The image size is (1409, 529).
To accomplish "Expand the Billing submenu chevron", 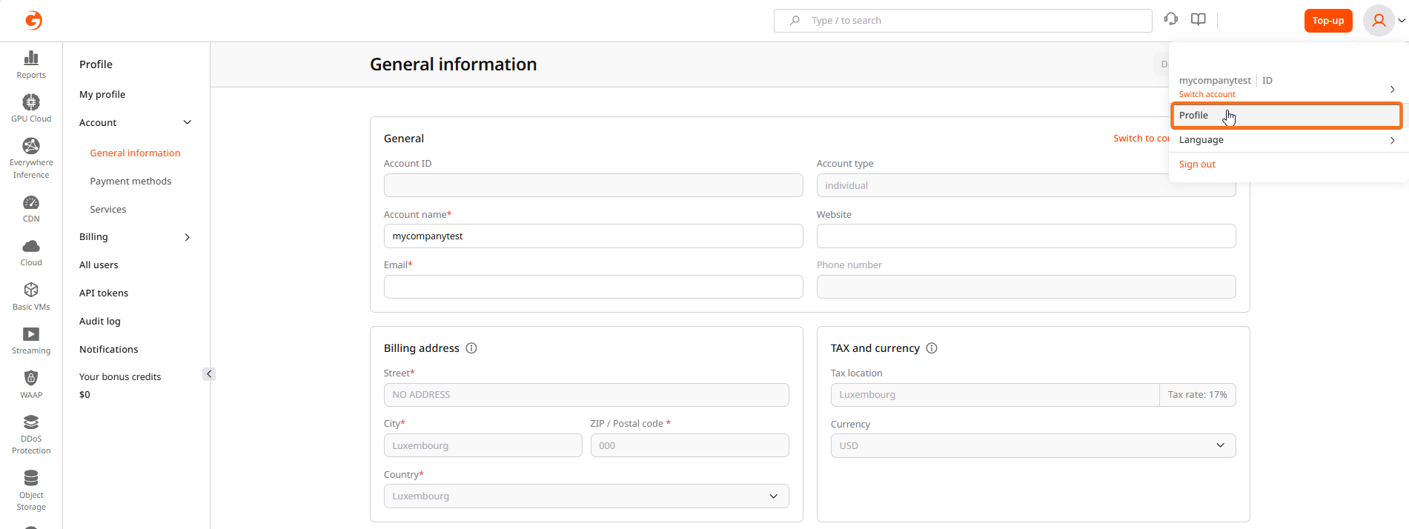I will [x=188, y=237].
